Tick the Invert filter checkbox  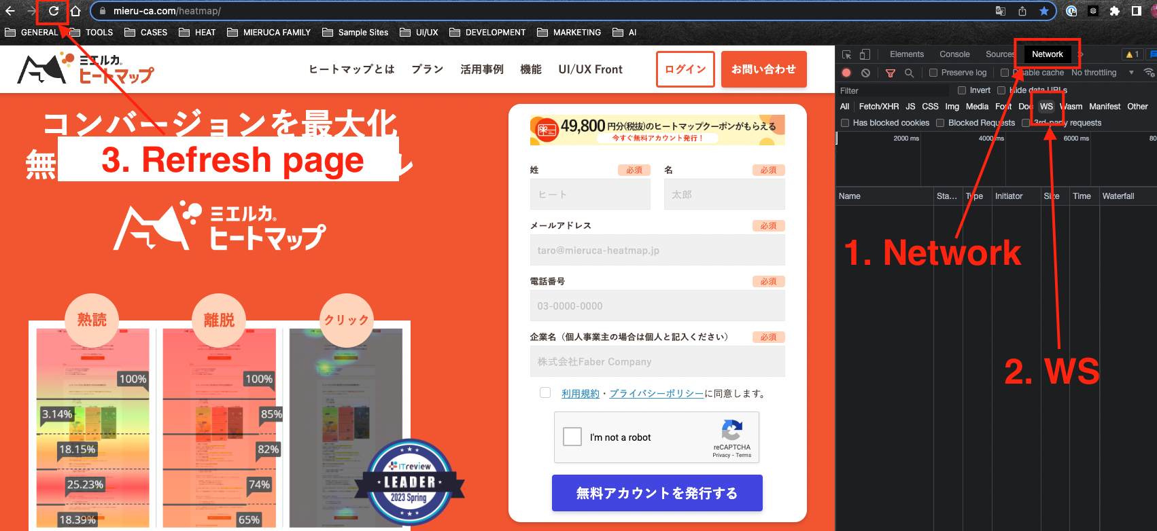point(962,90)
